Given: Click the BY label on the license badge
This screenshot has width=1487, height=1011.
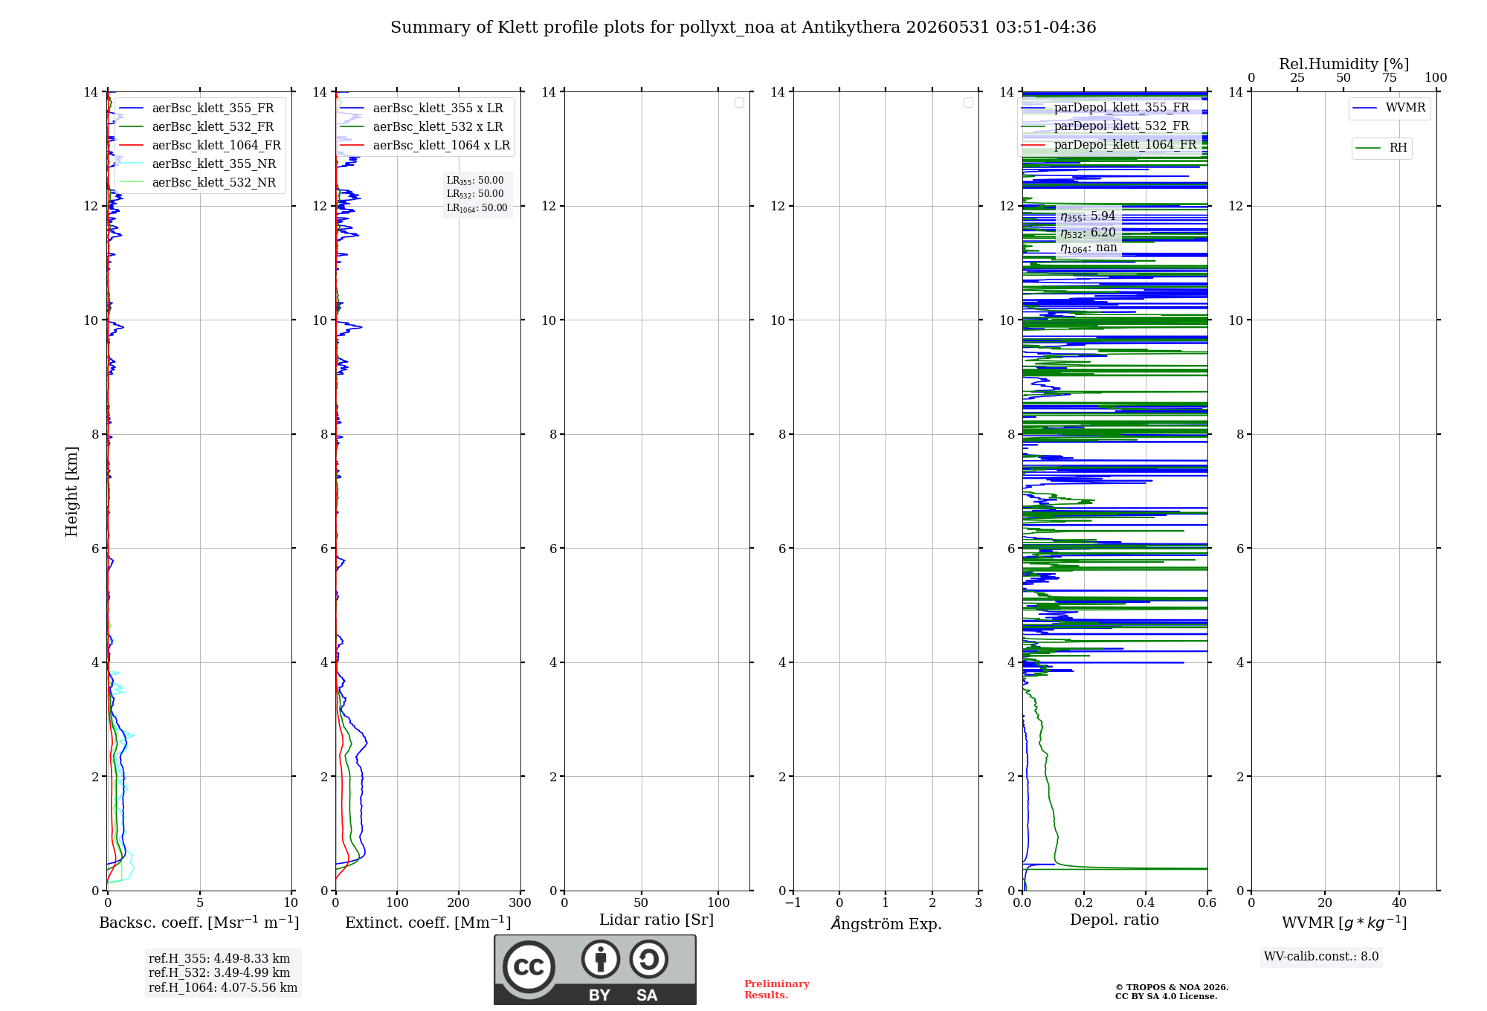Looking at the screenshot, I should (600, 995).
